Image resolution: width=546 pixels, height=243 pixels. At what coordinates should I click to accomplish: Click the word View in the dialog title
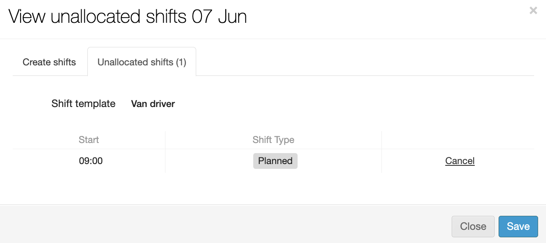click(x=27, y=17)
